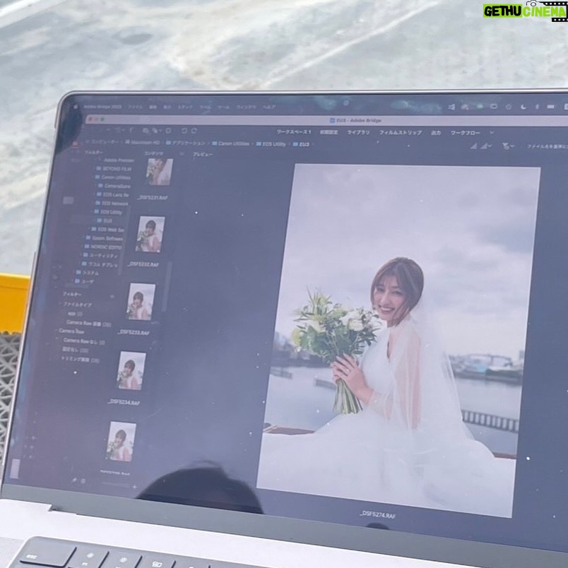
Task: Switch to ワークスペース1 workspace
Action: pos(294,132)
